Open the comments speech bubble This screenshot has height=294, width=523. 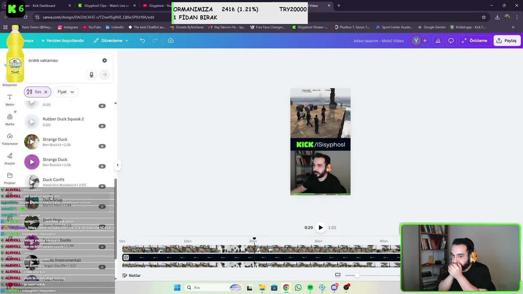[x=451, y=40]
